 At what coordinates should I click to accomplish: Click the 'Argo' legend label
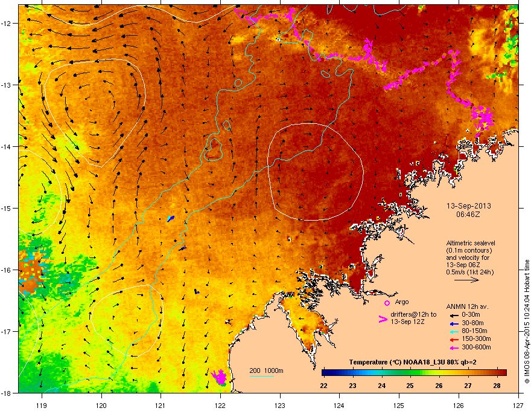pos(402,302)
